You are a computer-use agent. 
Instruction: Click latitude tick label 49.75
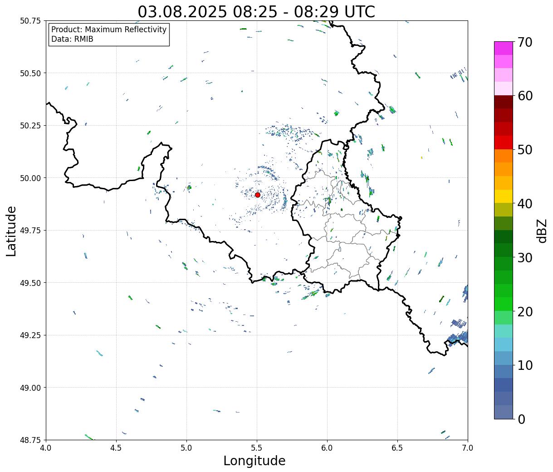coord(30,231)
